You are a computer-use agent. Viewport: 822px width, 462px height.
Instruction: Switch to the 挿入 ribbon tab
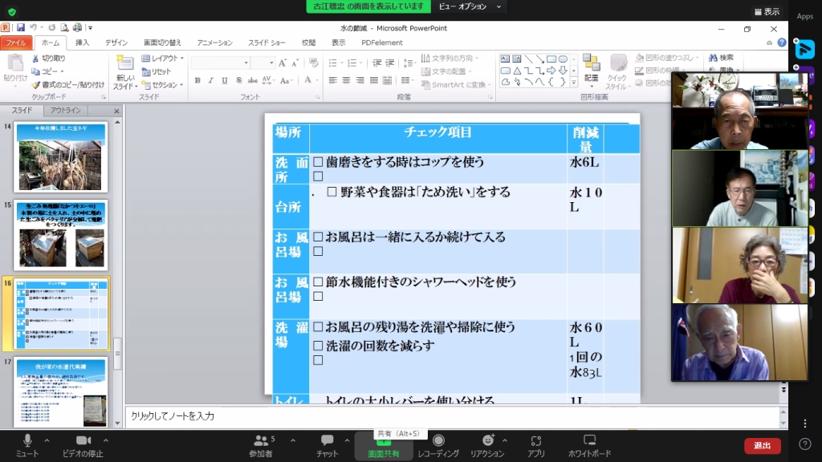(x=83, y=43)
